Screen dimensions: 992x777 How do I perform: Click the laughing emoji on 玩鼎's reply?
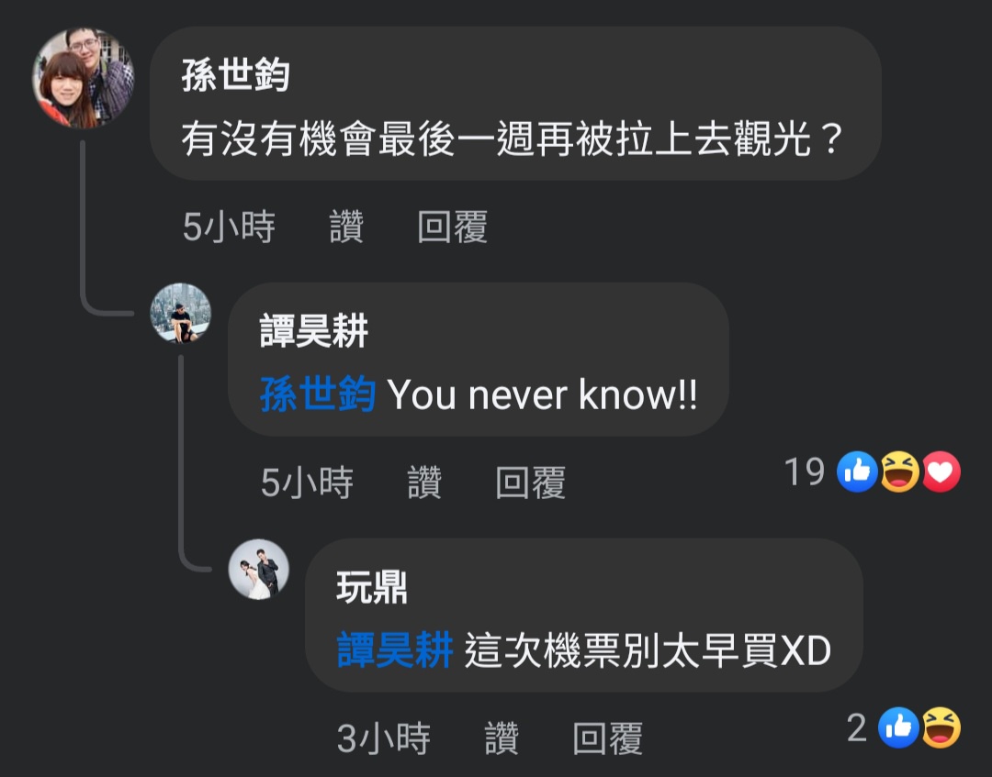pyautogui.click(x=941, y=727)
